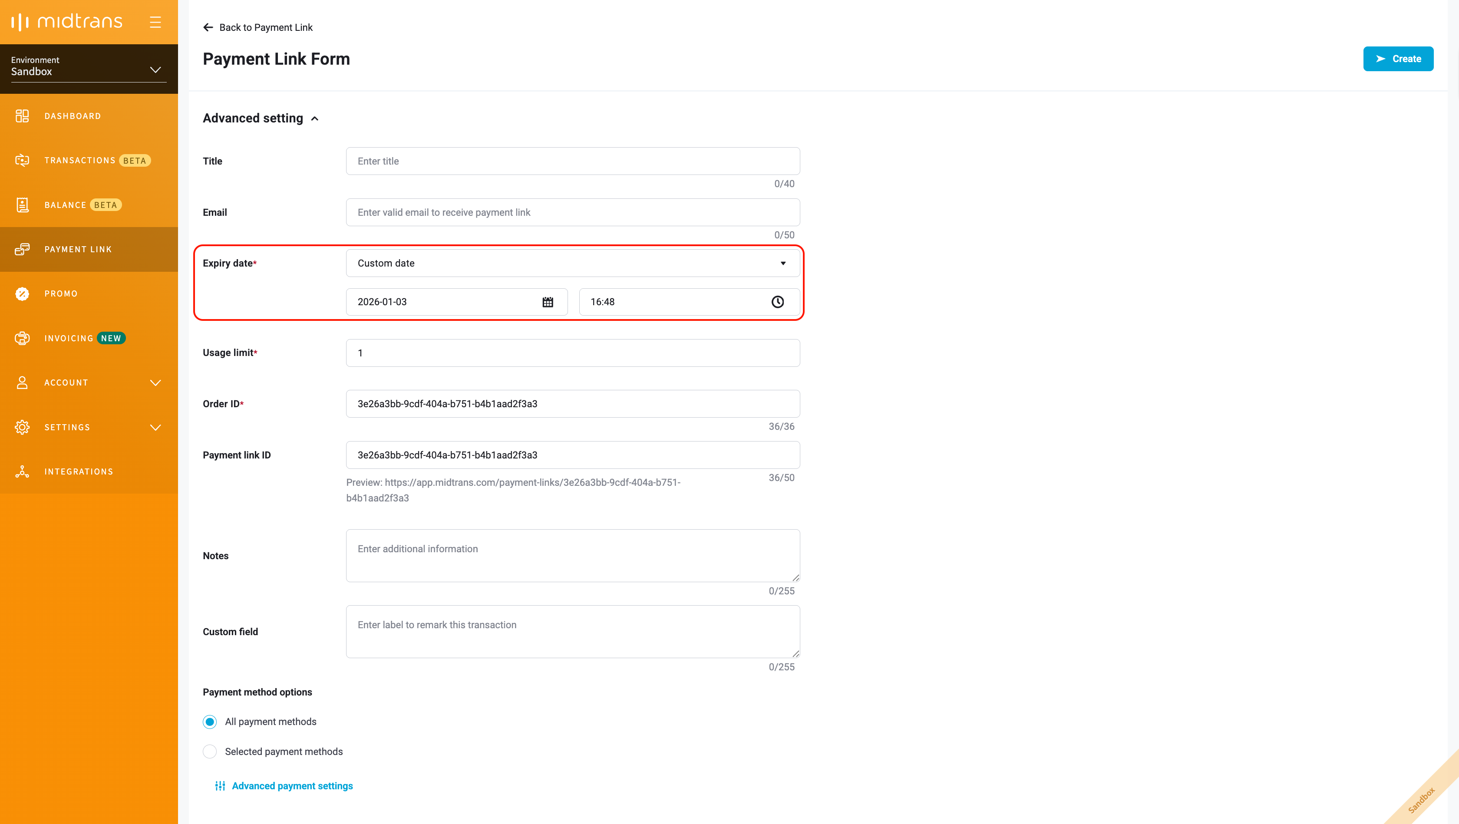
Task: Click the Integrations nodes icon
Action: coord(22,471)
